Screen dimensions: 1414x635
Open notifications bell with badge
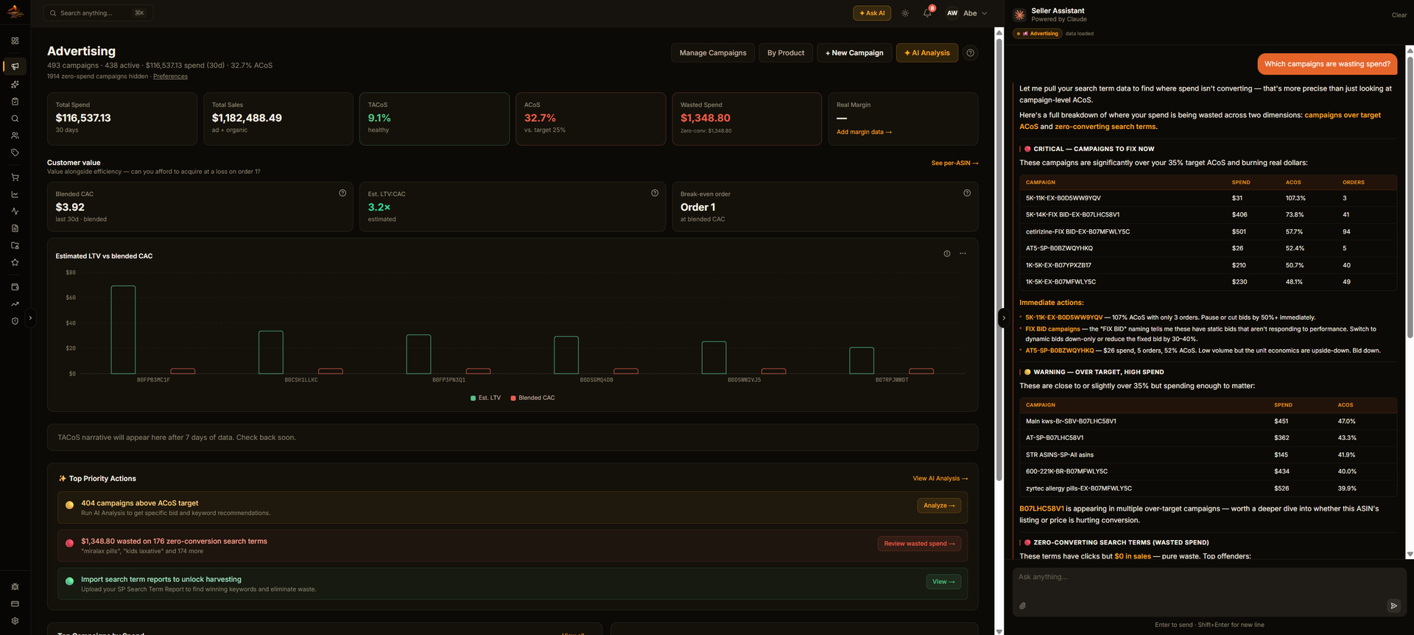point(928,13)
